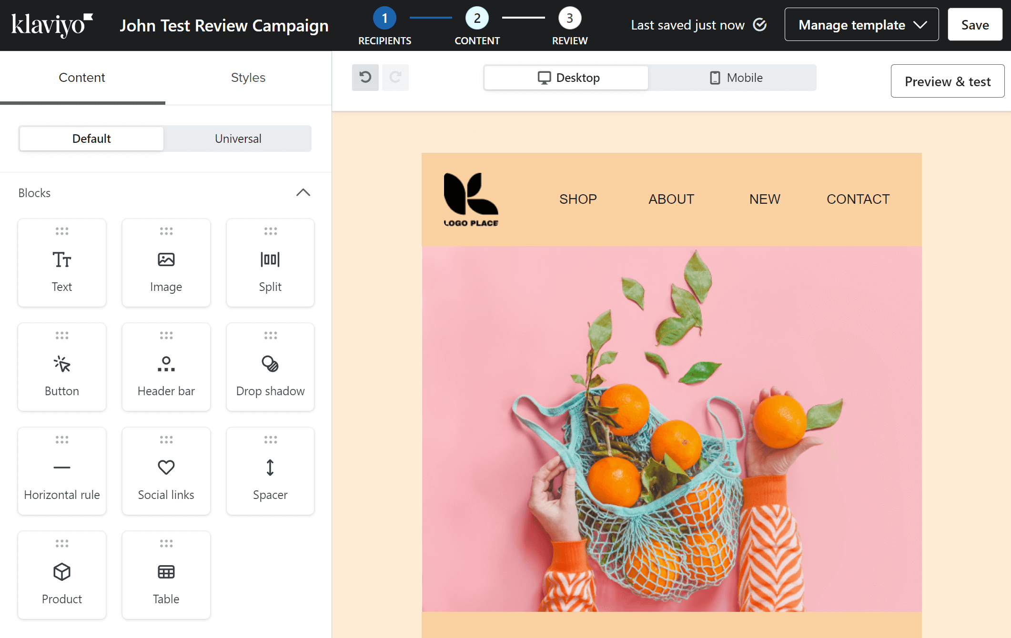Click the Save button
1011x638 pixels.
point(975,25)
